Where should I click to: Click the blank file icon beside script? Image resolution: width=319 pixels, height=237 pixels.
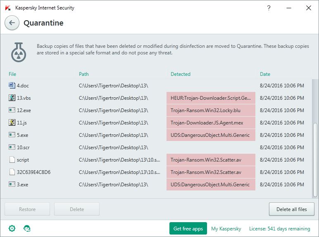(12, 160)
